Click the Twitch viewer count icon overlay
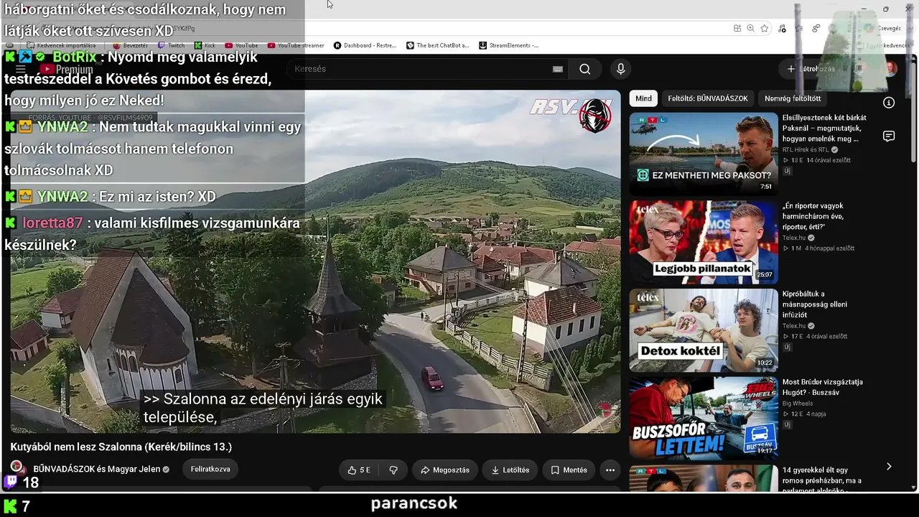 tap(12, 482)
